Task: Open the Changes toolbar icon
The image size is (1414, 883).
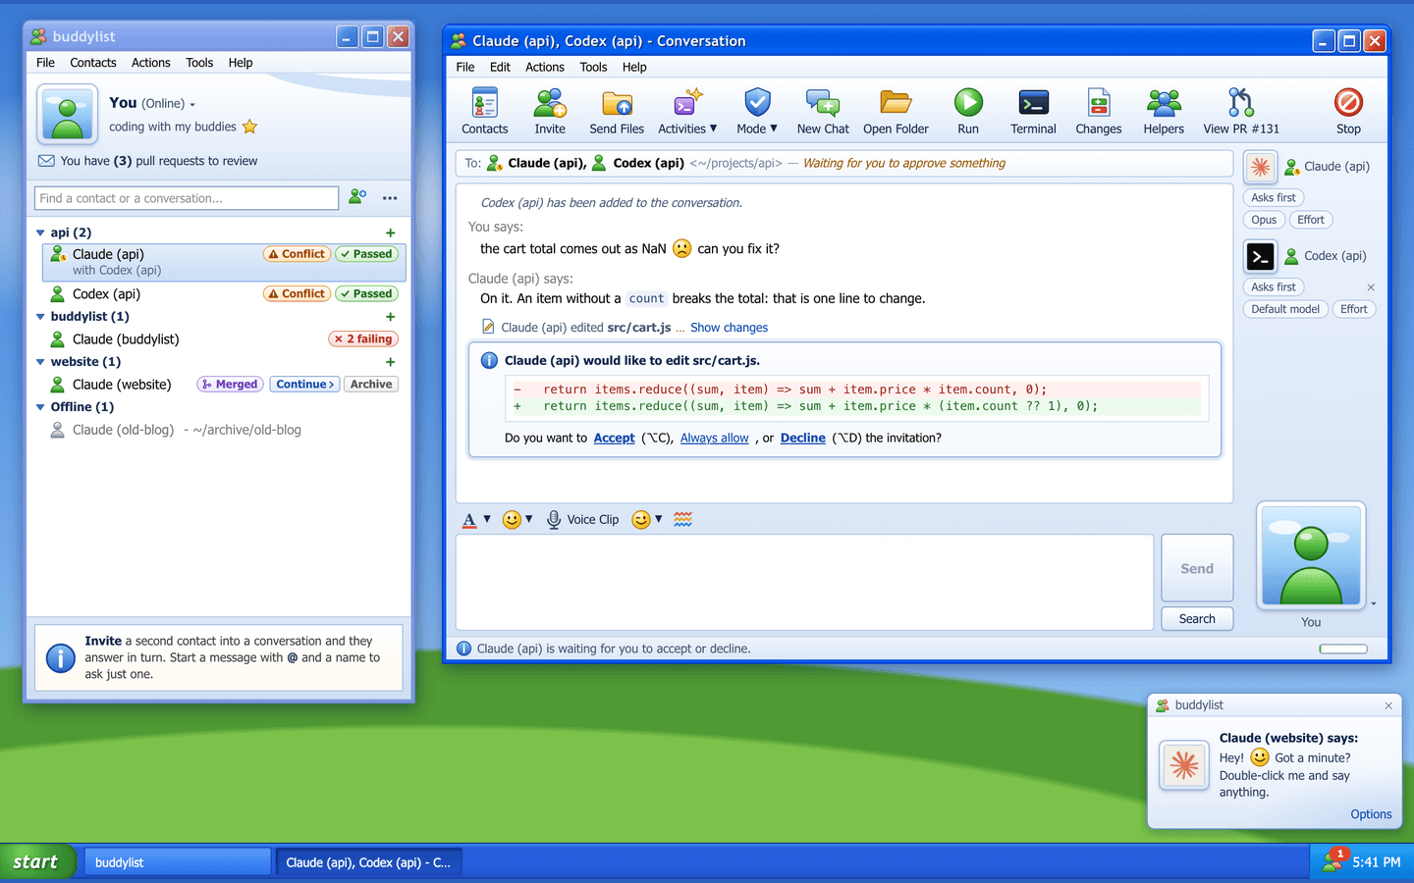Action: coord(1098,103)
